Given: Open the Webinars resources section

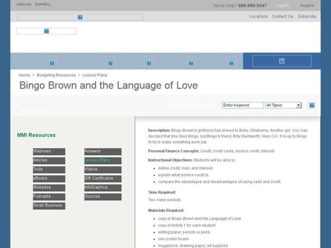Looking at the screenshot, I should point(49,151).
